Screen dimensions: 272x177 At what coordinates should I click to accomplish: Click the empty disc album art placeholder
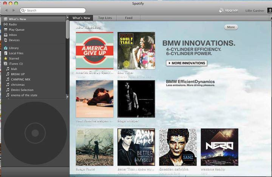click(35, 133)
